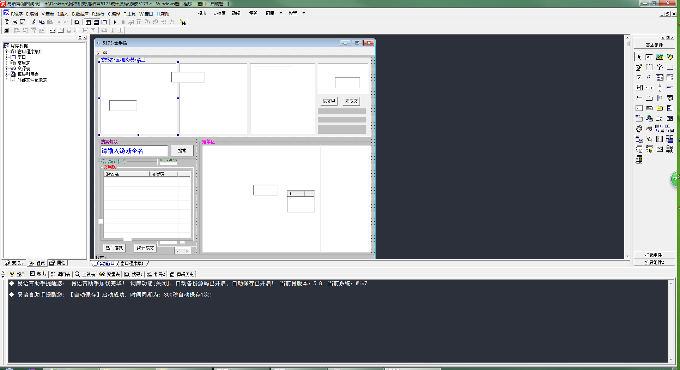Expand the 窗口程序集1 tree node

pos(6,52)
